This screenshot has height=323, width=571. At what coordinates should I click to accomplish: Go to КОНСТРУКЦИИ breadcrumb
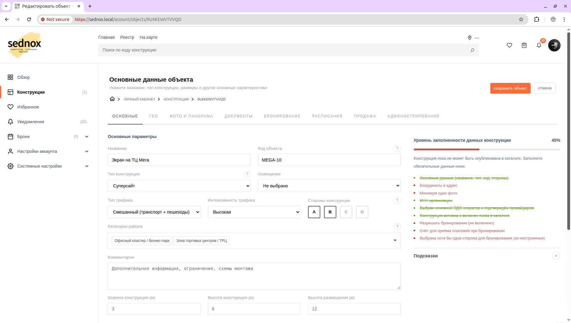(176, 99)
